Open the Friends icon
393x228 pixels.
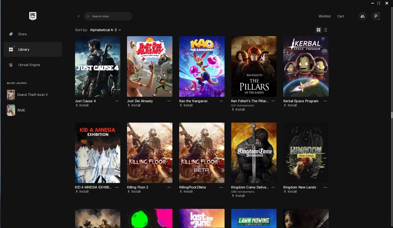pyautogui.click(x=362, y=16)
